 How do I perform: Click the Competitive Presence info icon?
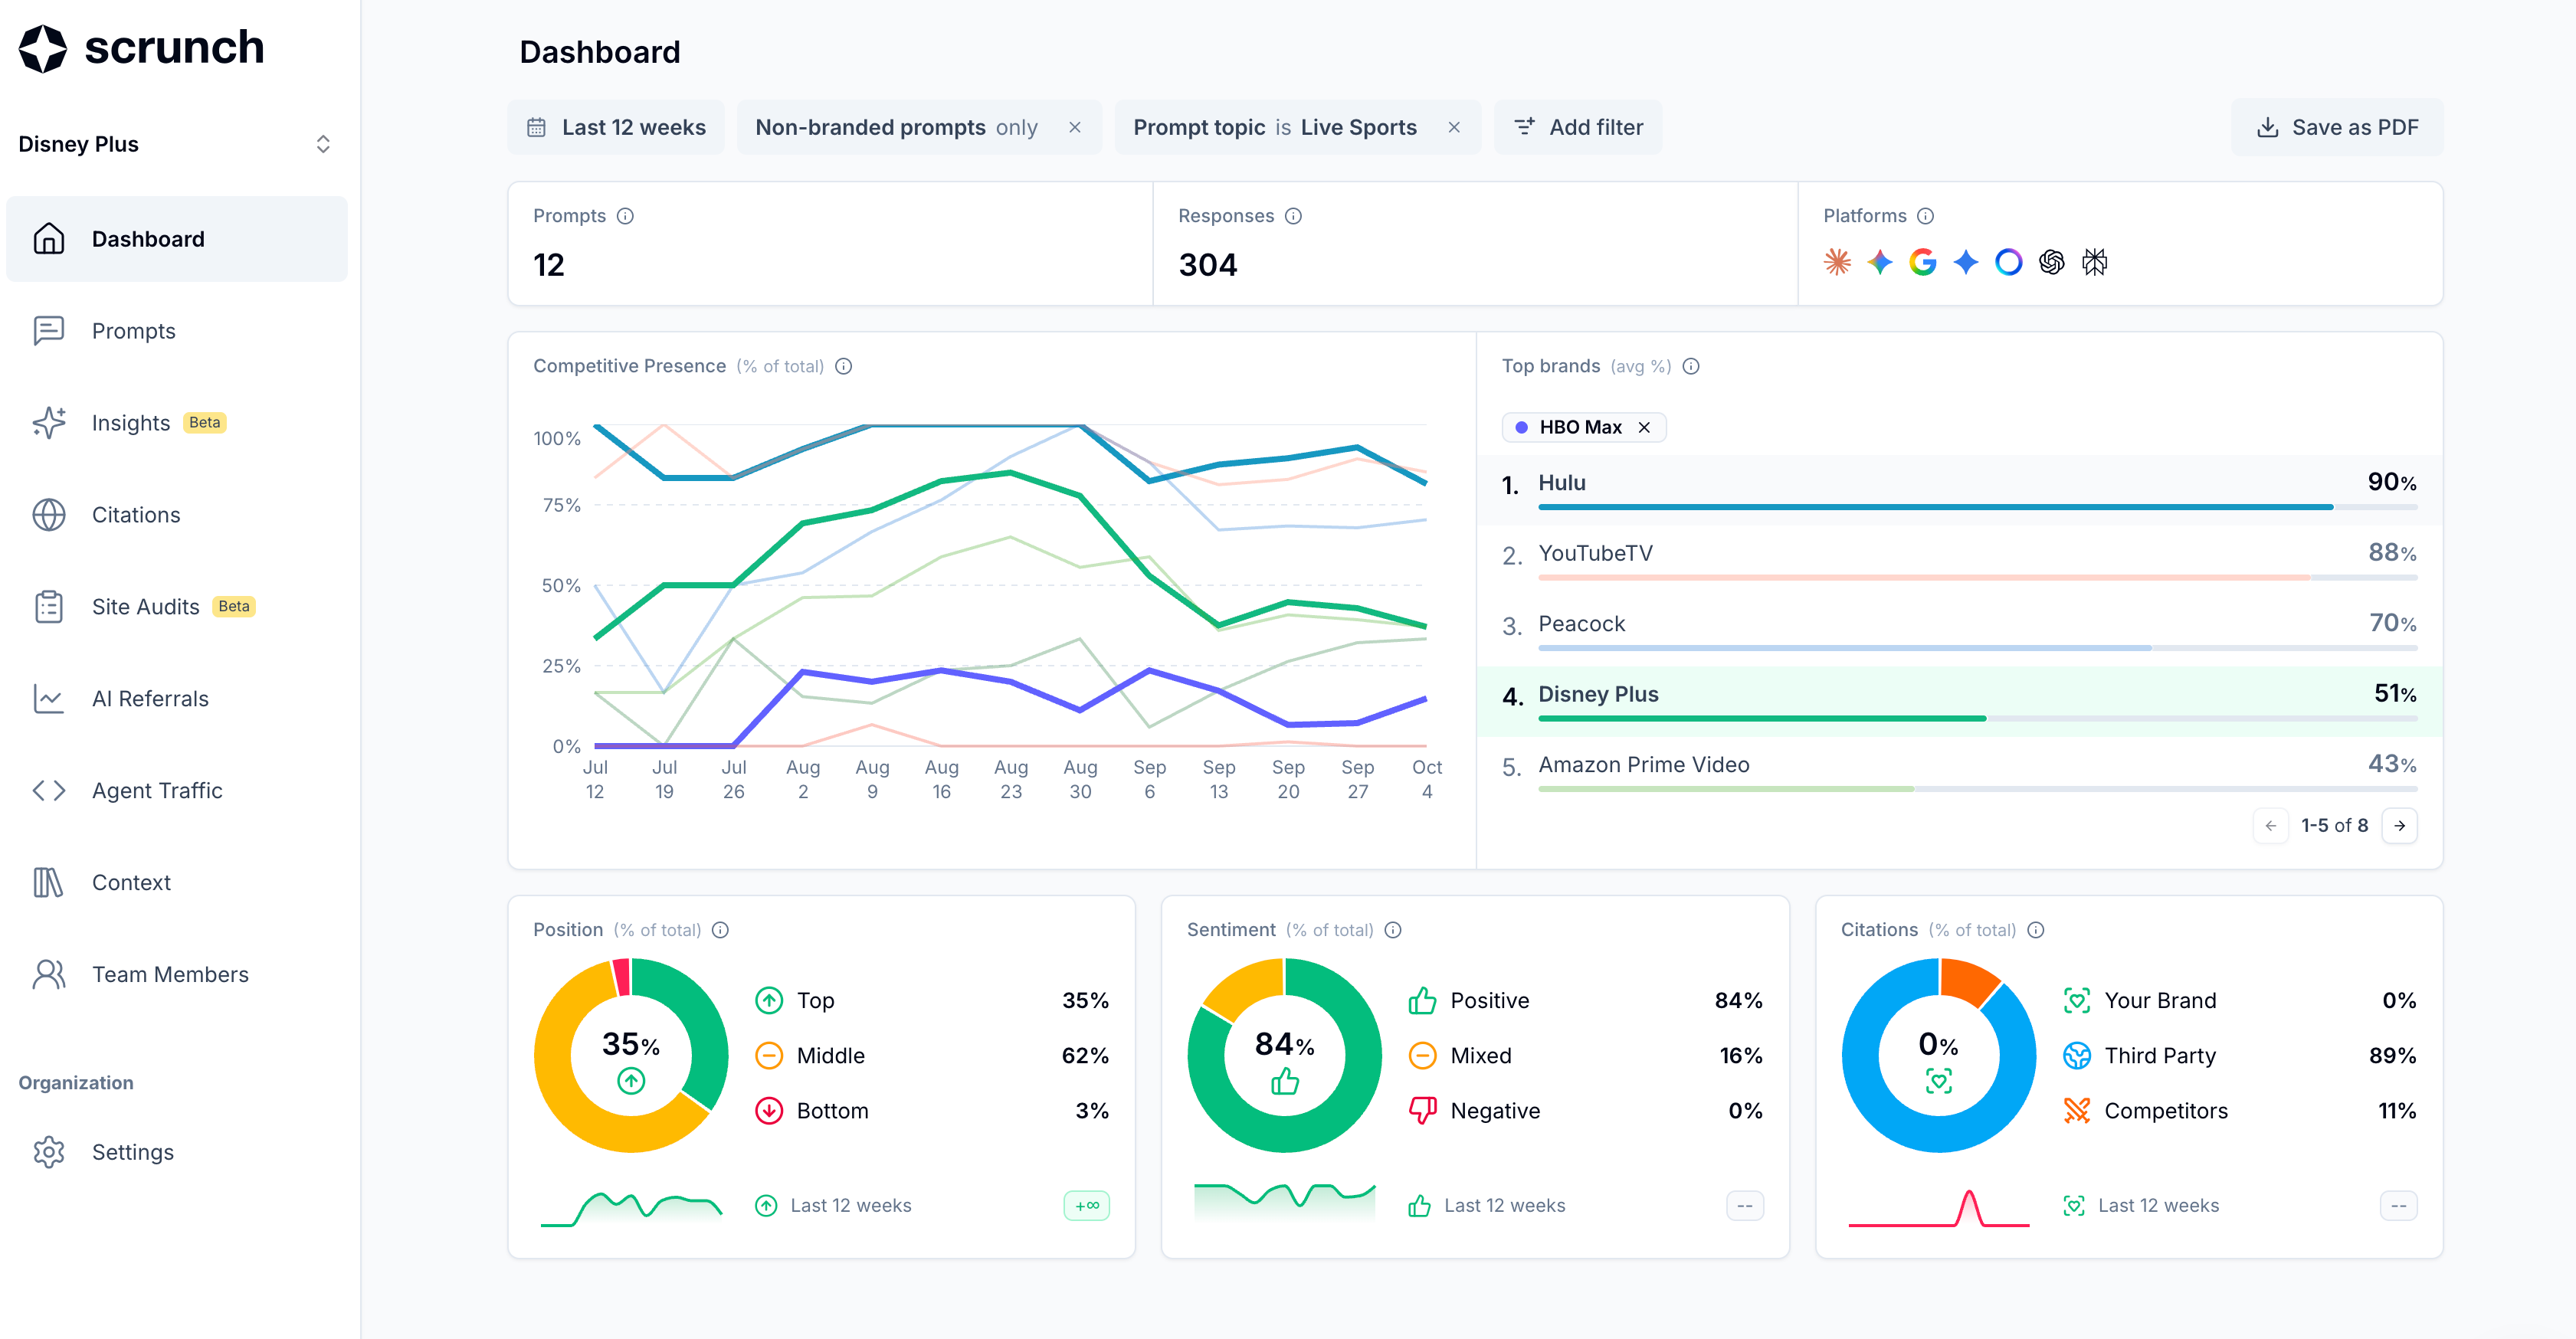click(843, 366)
